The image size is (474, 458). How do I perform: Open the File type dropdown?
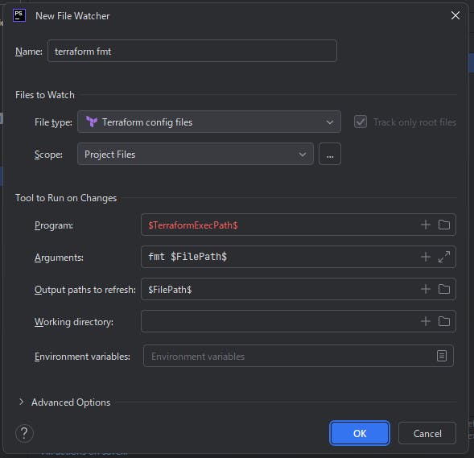(209, 122)
